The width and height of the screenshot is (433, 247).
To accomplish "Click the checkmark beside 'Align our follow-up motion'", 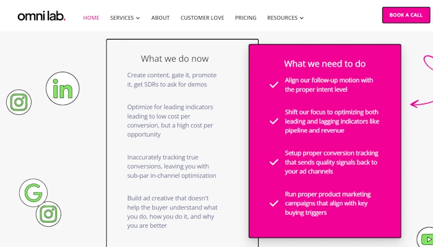I will click(x=274, y=85).
